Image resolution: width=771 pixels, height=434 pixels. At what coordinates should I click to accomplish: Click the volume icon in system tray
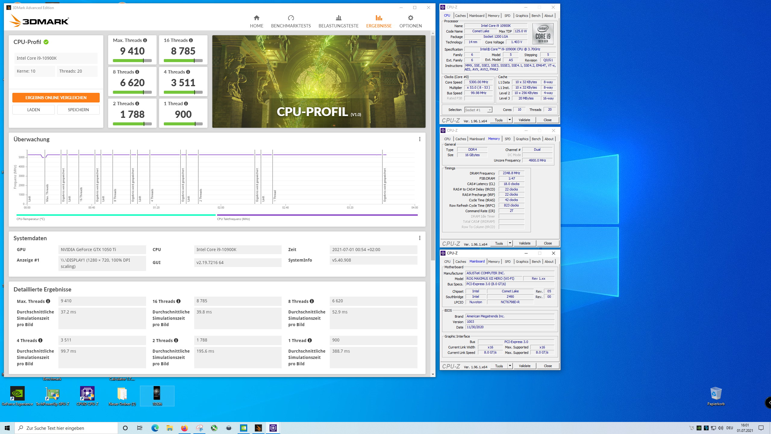[721, 428]
